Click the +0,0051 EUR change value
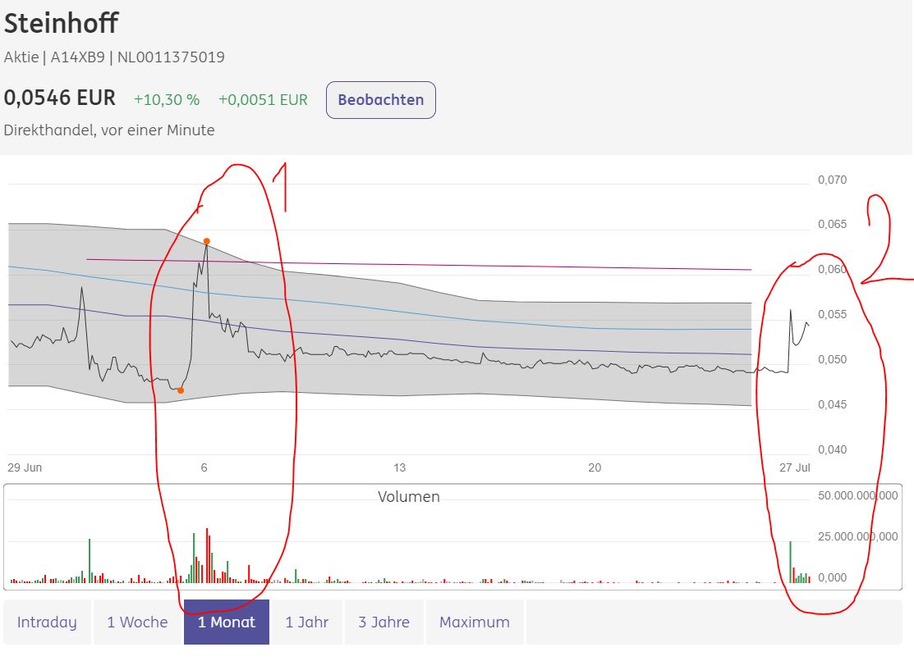The image size is (914, 661). point(263,100)
